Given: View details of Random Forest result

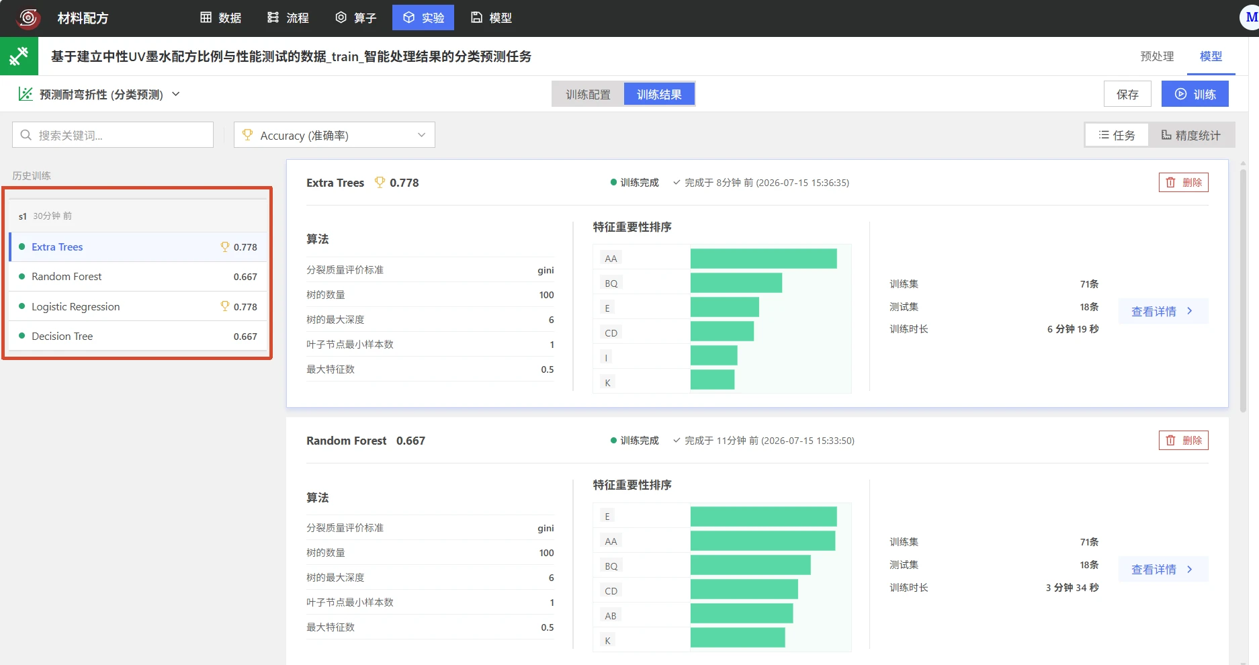Looking at the screenshot, I should coord(1163,569).
